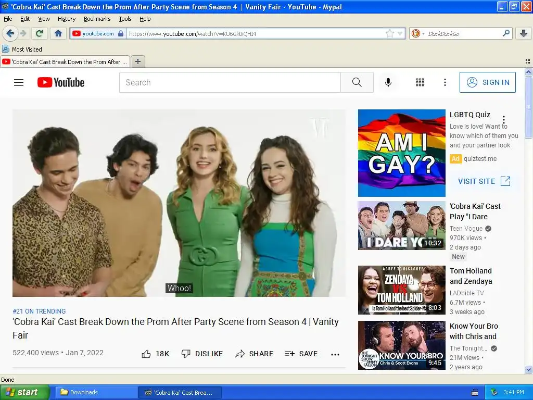Open more actions ellipsis below the video

335,354
